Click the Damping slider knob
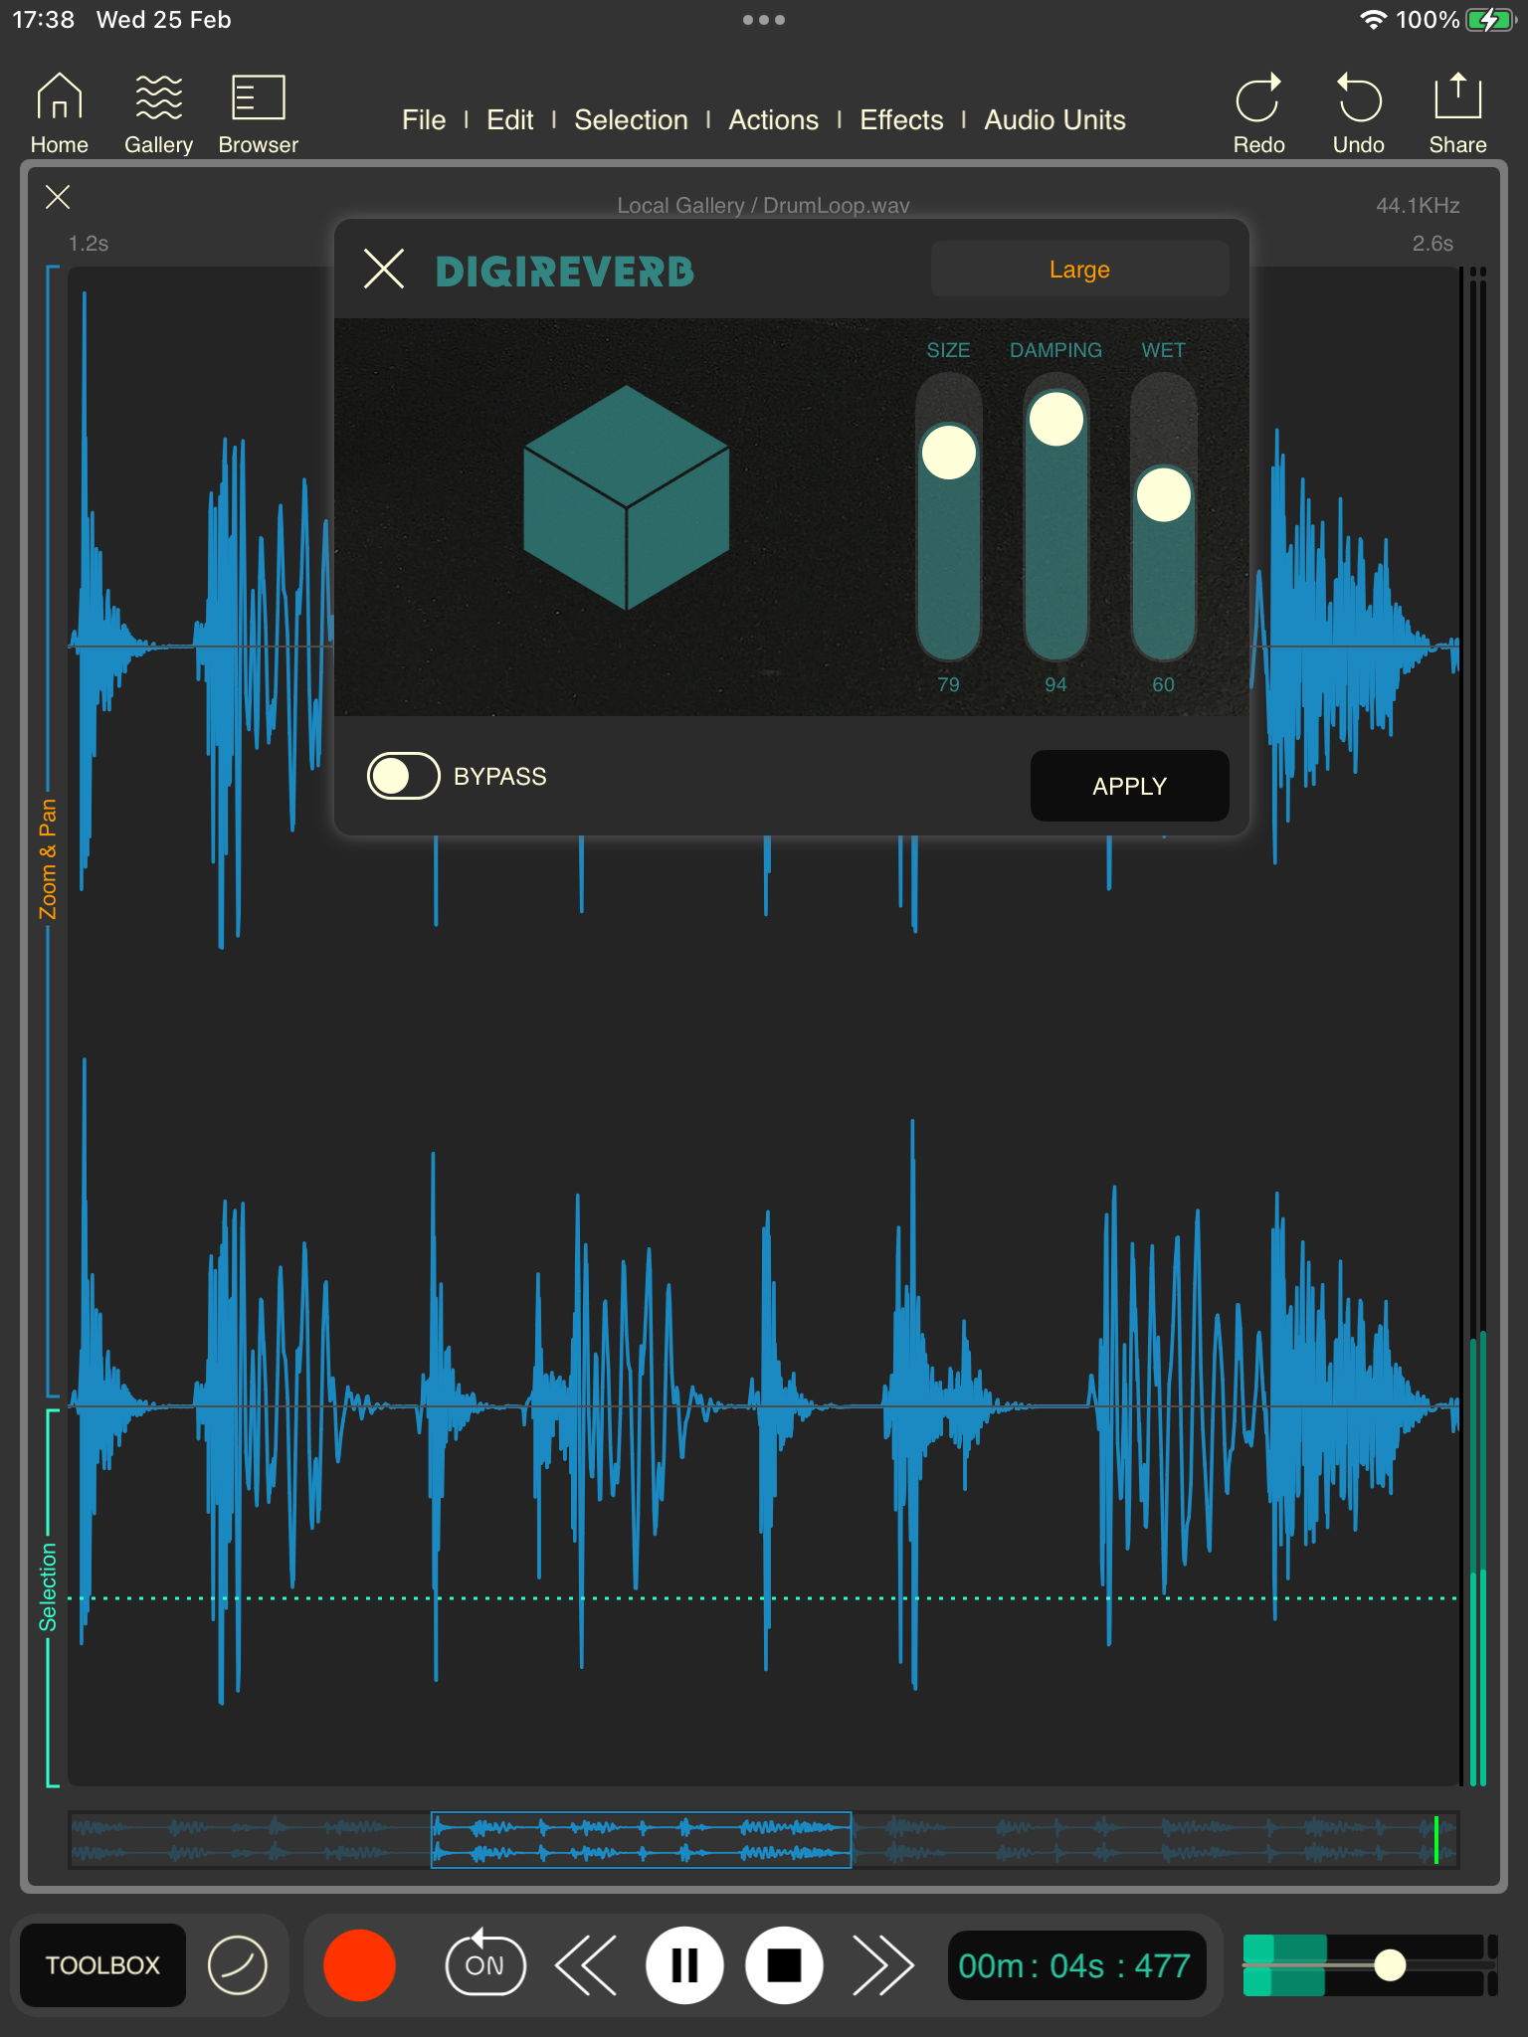 click(x=1056, y=419)
